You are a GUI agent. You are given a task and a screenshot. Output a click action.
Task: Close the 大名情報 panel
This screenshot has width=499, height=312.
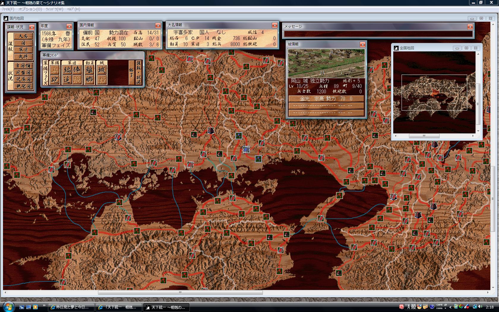tap(275, 26)
